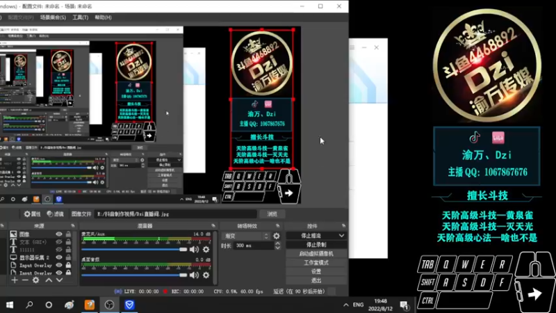This screenshot has height=313, width=556.
Task: Select the 显示器采集 2 source row
Action: point(40,257)
